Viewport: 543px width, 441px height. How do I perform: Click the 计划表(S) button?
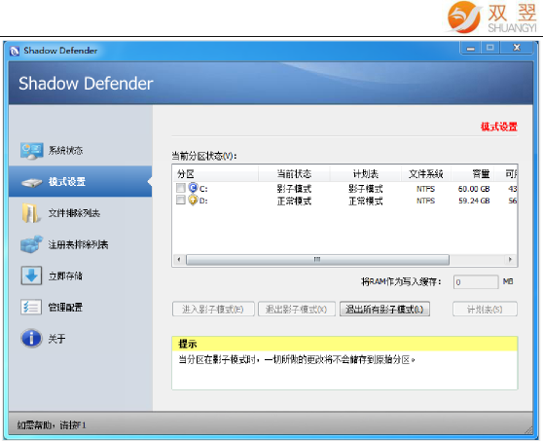[485, 309]
